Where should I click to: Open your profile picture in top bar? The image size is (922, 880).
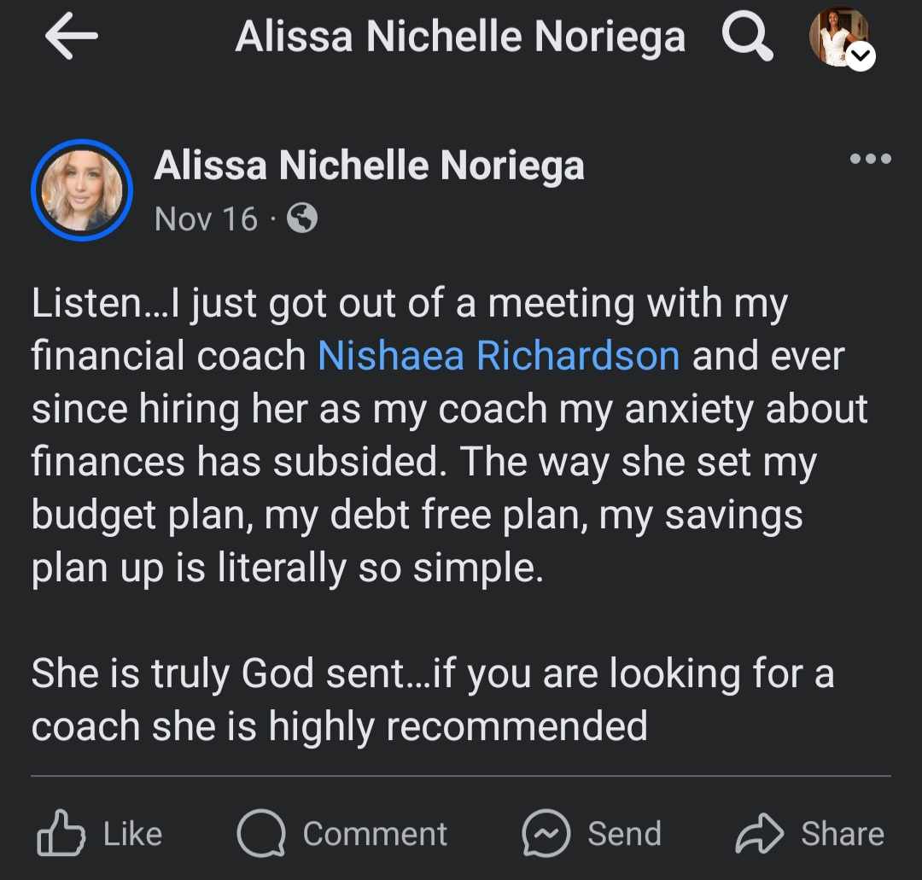(836, 36)
